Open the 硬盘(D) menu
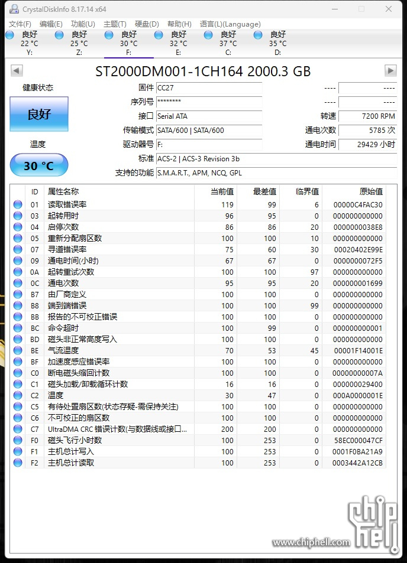This screenshot has width=407, height=563. click(x=147, y=24)
